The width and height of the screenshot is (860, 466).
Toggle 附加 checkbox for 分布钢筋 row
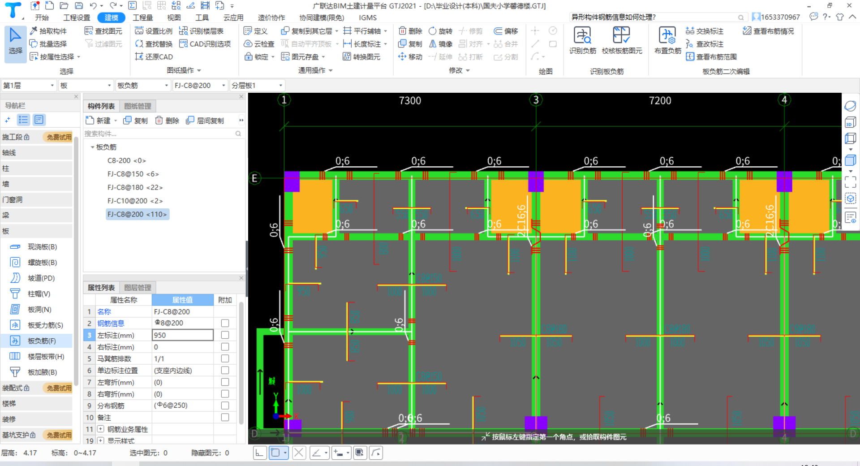click(x=225, y=406)
